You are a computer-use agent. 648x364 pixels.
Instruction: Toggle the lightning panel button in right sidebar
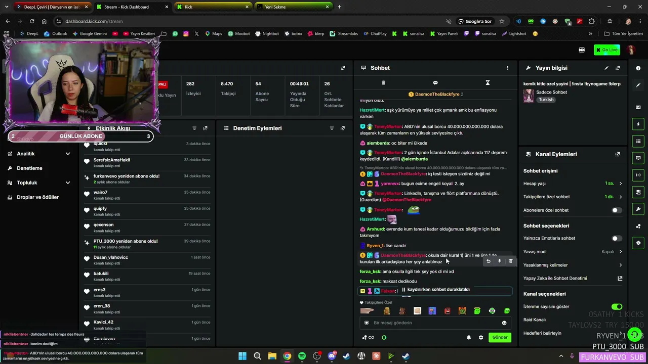click(x=638, y=124)
